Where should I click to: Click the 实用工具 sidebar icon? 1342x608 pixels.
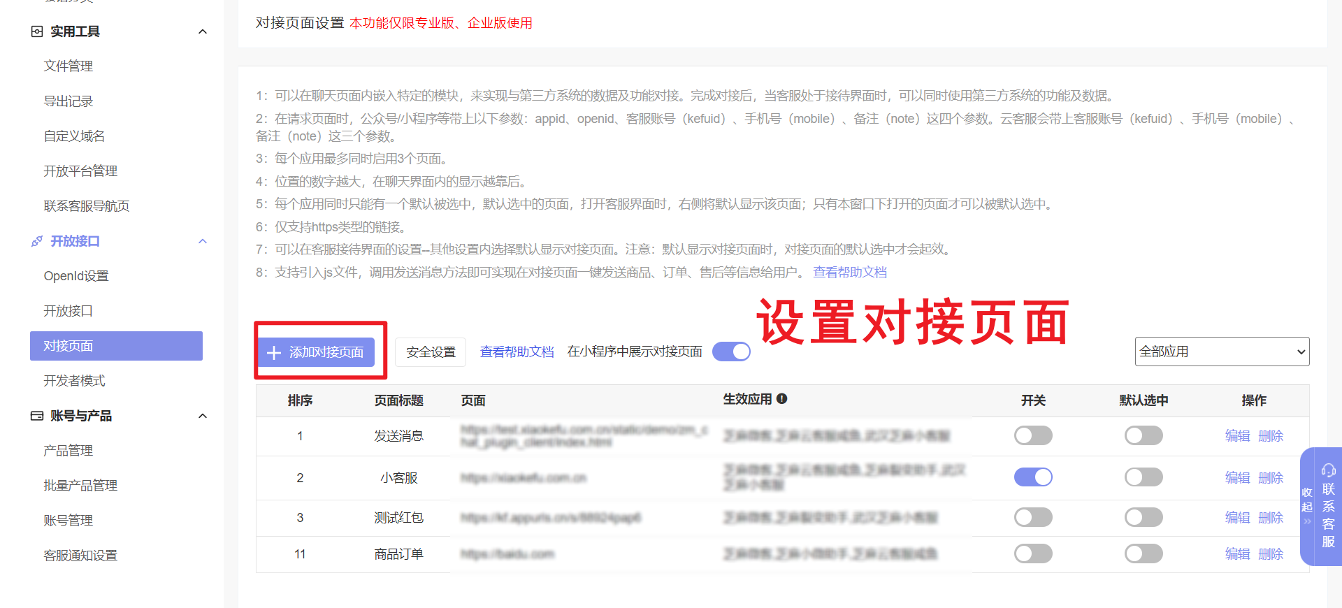pyautogui.click(x=37, y=31)
